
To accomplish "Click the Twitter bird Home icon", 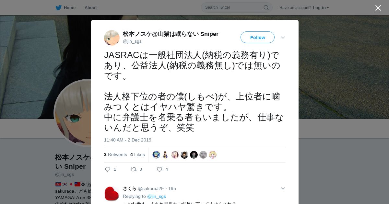I will coord(58,8).
